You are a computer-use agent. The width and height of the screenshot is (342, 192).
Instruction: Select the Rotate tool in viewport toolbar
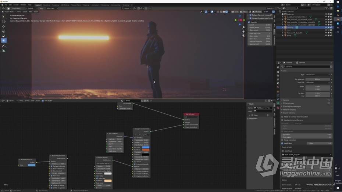(4, 31)
